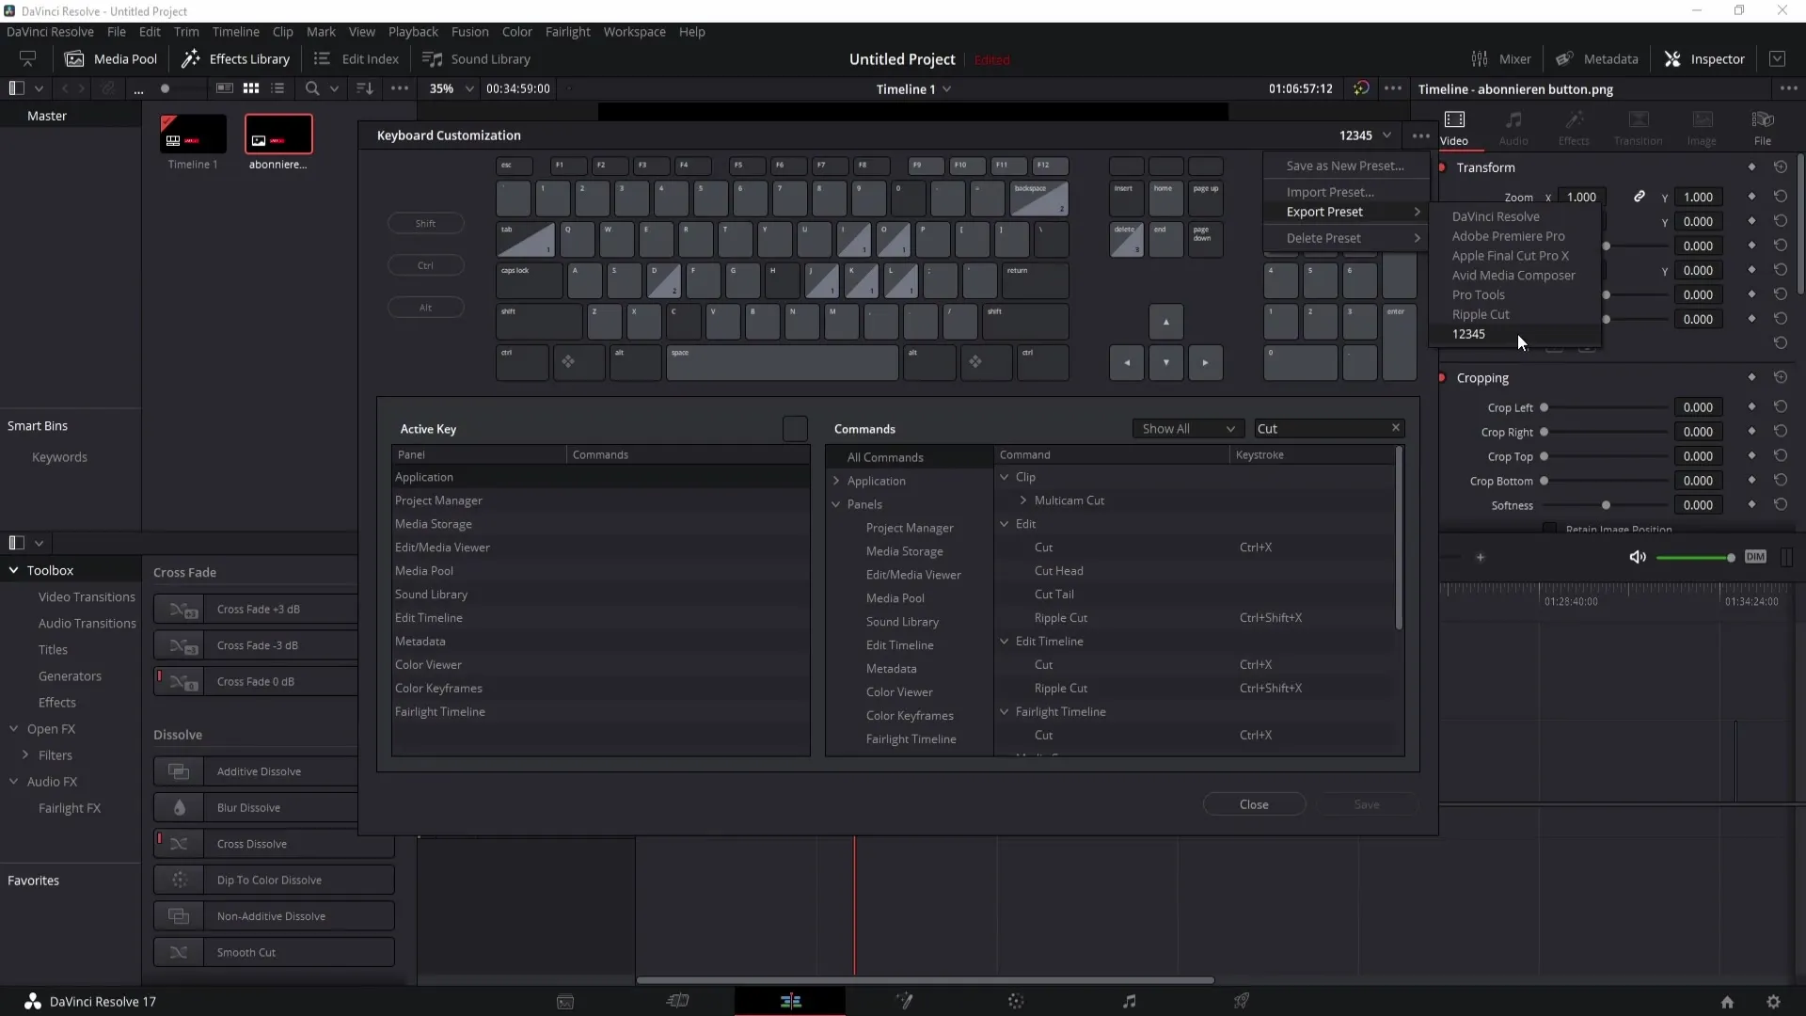Mute audio with the speaker icon
Image resolution: width=1806 pixels, height=1016 pixels.
(x=1638, y=557)
